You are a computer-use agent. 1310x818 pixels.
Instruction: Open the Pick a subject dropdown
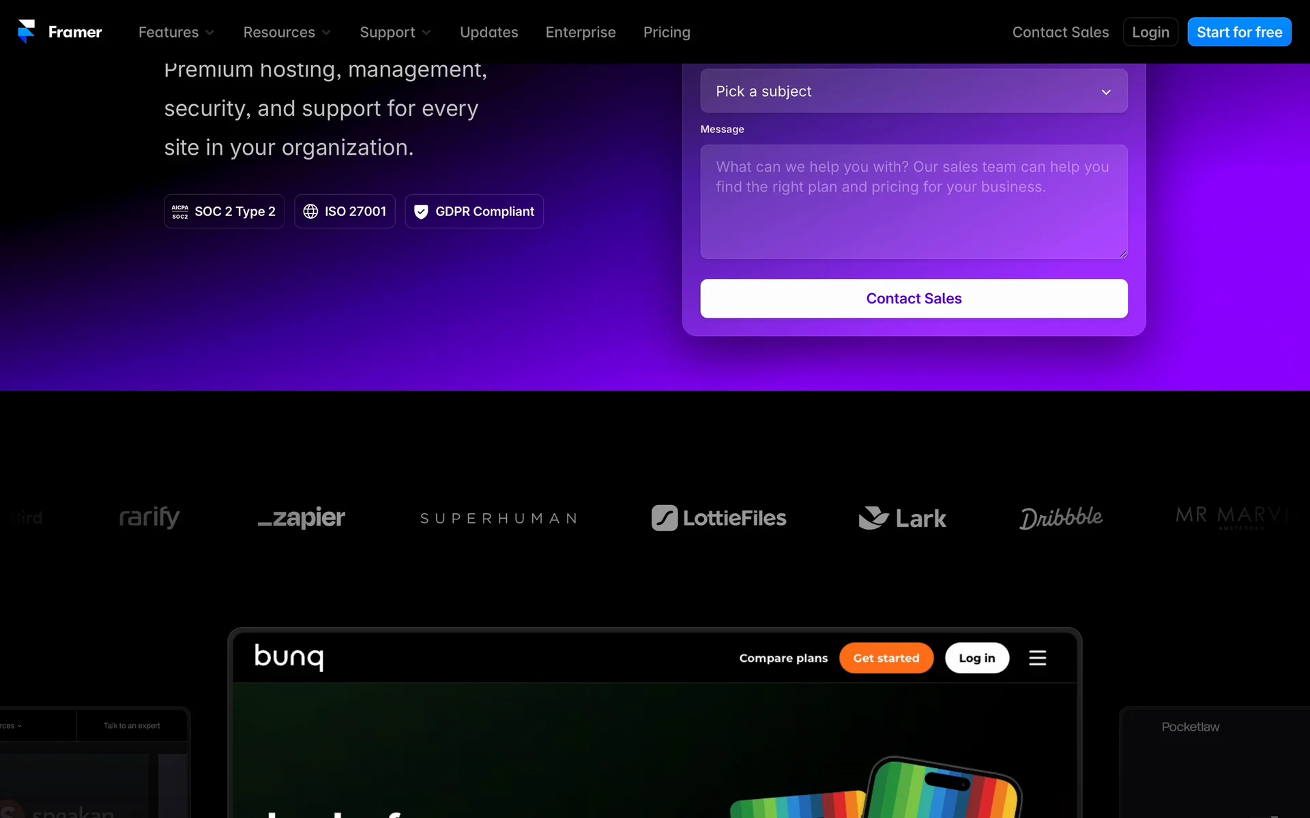tap(914, 91)
